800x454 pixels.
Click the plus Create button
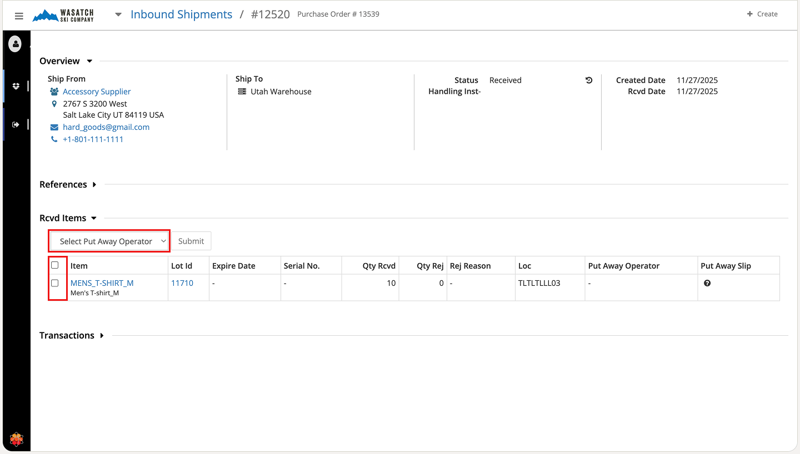[762, 14]
